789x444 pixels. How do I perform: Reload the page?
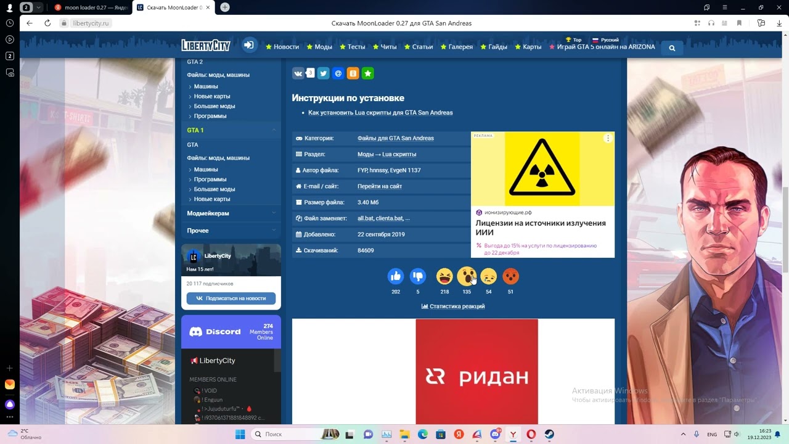pos(47,23)
